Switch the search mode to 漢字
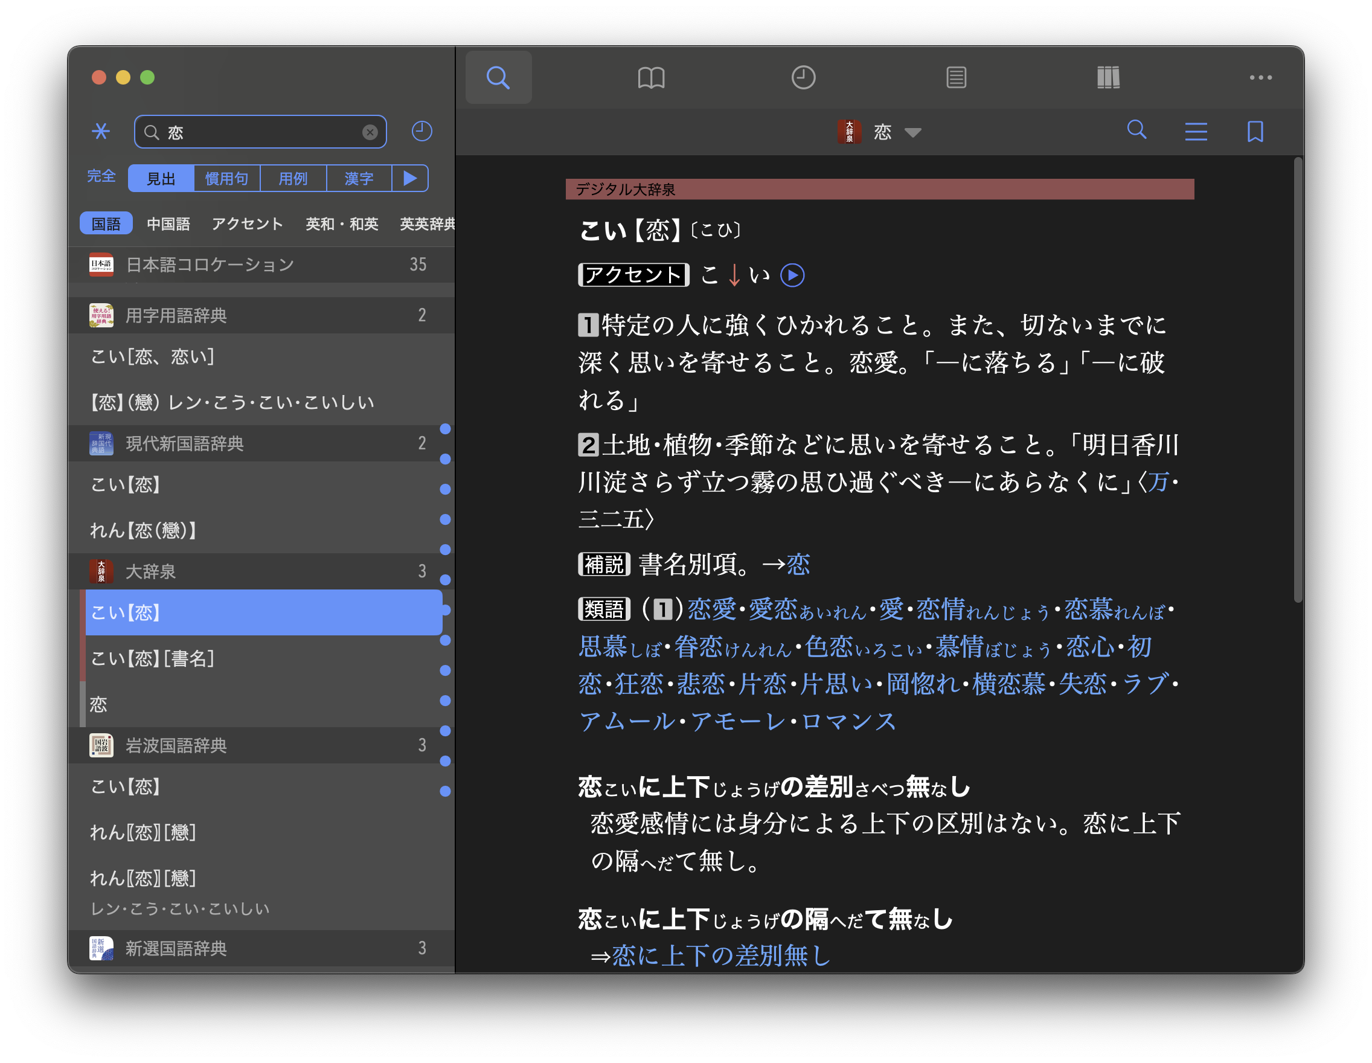 coord(359,178)
